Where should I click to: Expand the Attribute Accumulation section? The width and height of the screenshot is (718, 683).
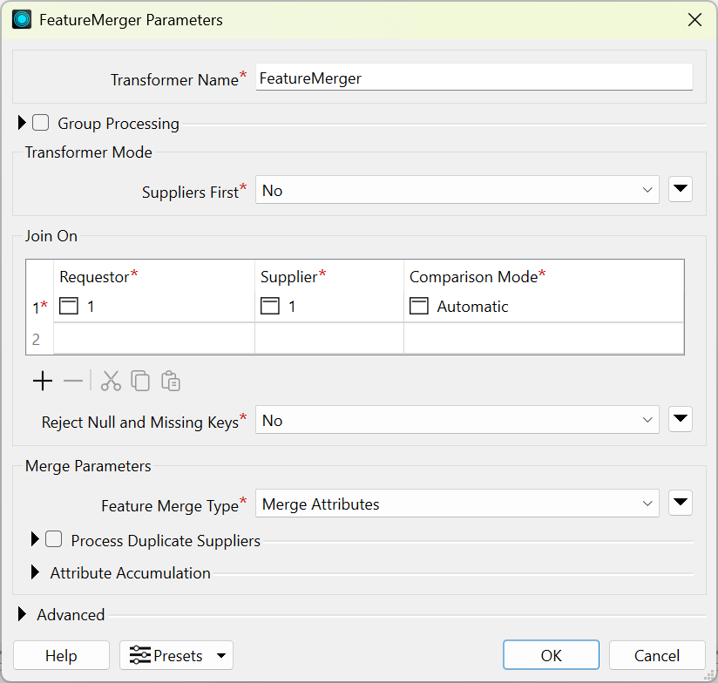(35, 572)
